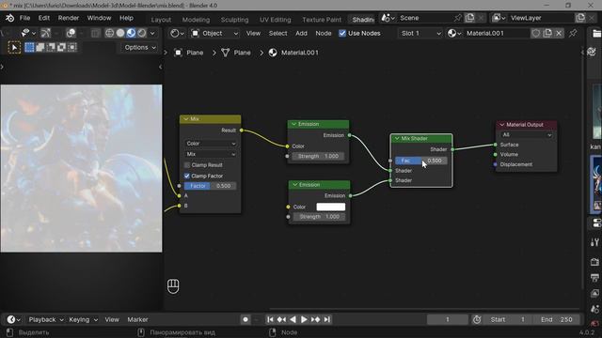Open node editor type selector
The height and width of the screenshot is (338, 602).
tap(177, 34)
